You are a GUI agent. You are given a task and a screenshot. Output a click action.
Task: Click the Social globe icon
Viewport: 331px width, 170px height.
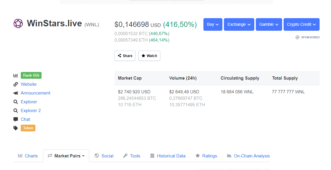pos(97,156)
